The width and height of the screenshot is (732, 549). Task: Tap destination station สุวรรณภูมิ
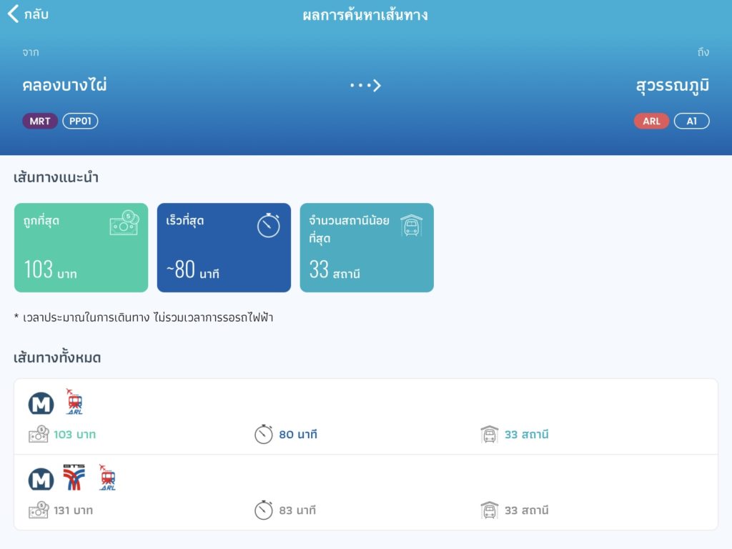coord(673,86)
